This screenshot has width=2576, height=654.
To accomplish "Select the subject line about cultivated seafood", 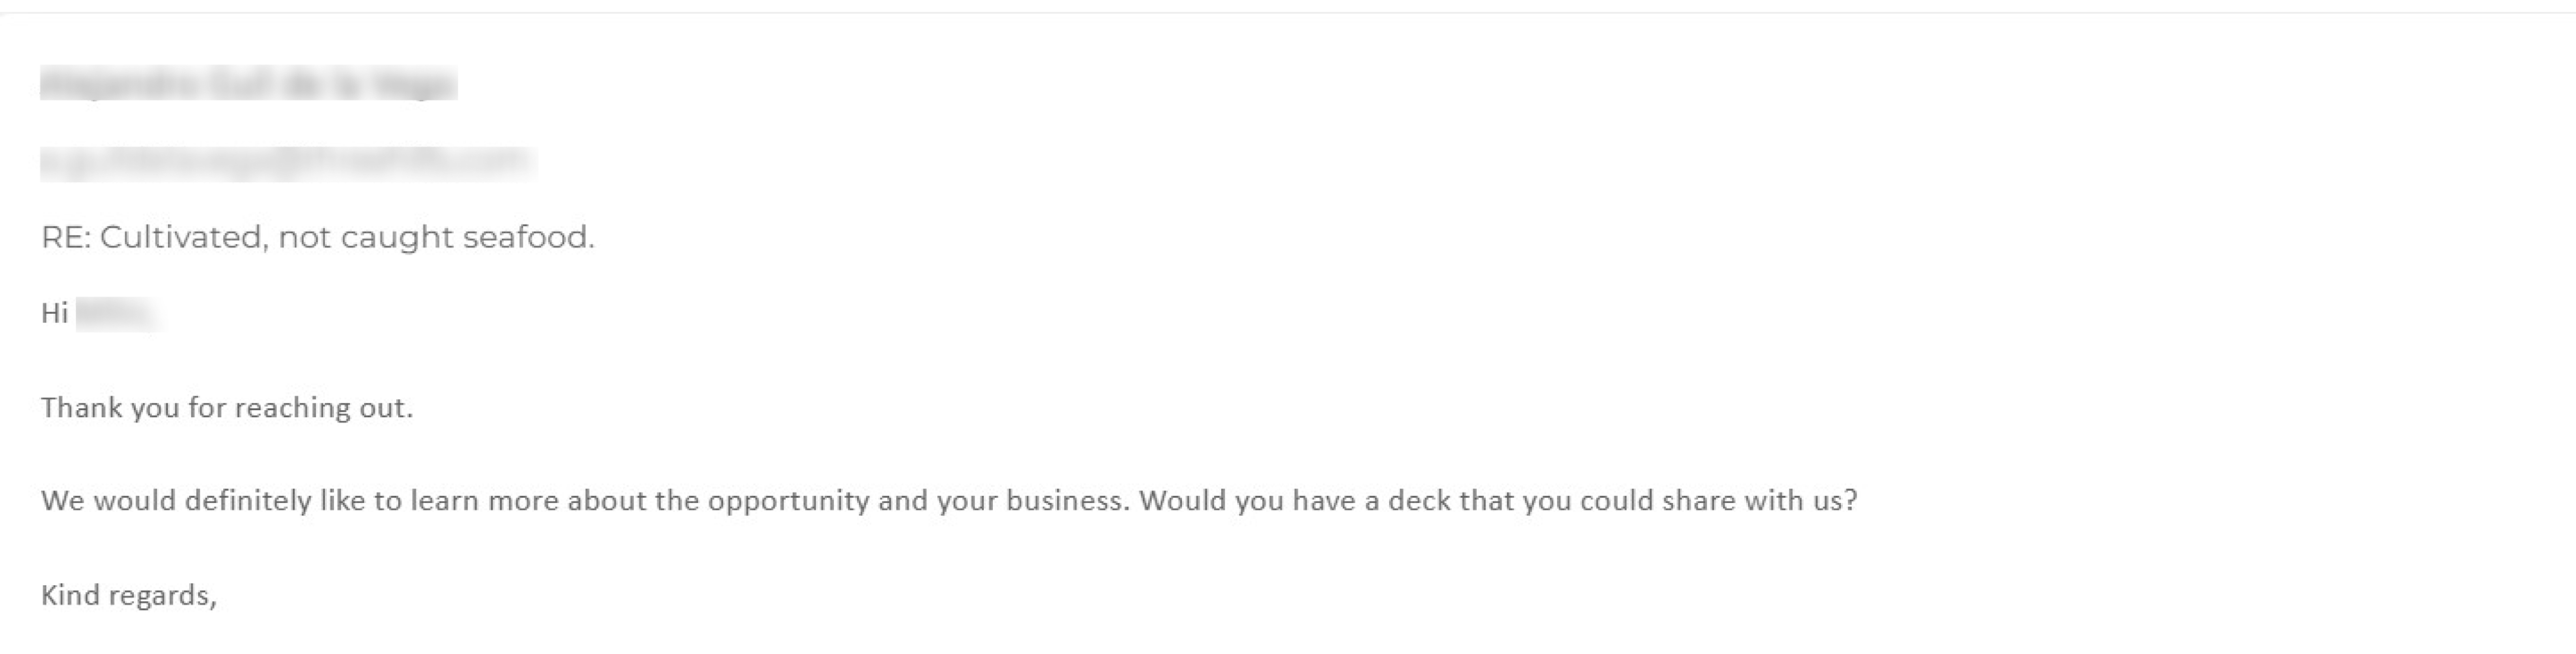I will click(x=318, y=237).
